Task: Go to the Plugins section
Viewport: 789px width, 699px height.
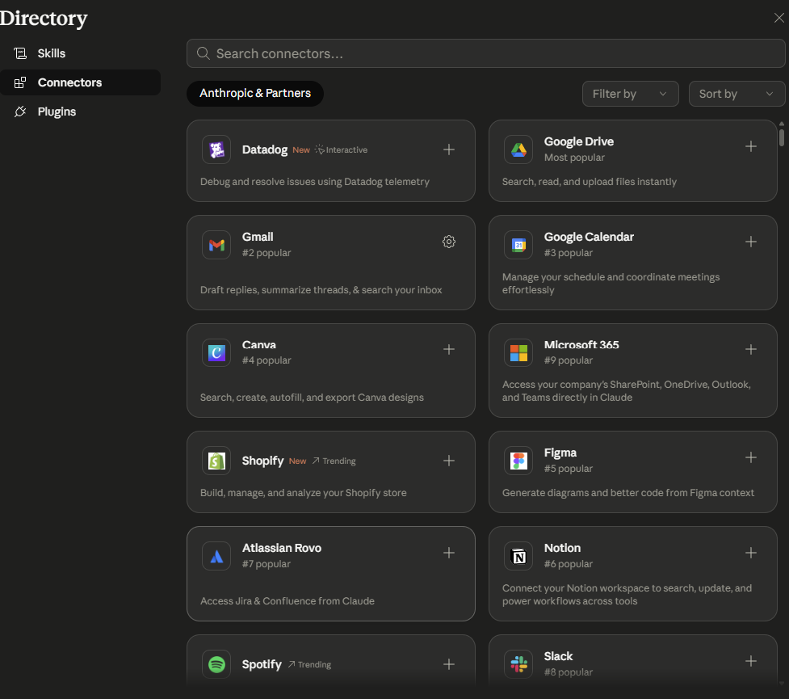Action: (81, 112)
